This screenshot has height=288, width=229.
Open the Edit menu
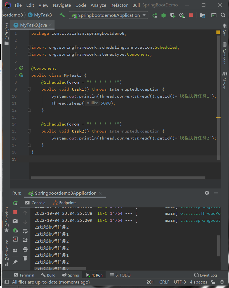[x=30, y=5]
